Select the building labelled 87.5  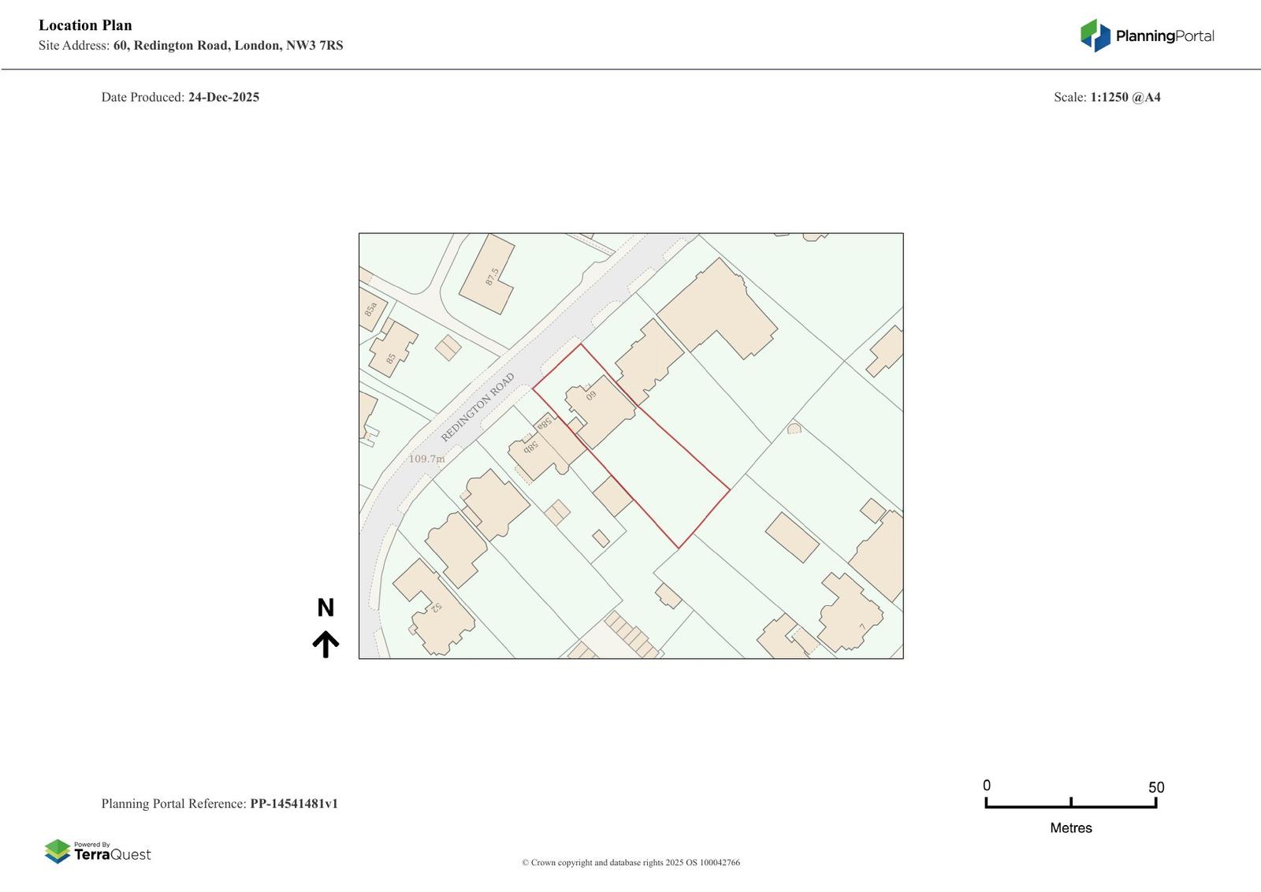(487, 275)
